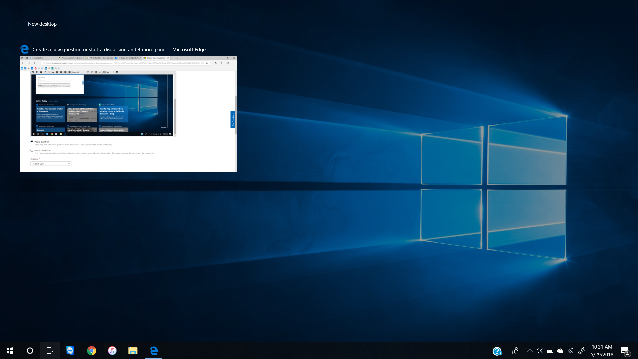The width and height of the screenshot is (638, 359).
Task: Open the blue question-mark help icon
Action: (x=497, y=351)
